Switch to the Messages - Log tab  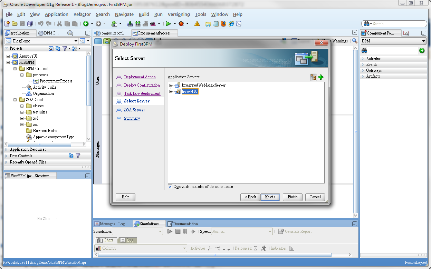tap(112, 224)
